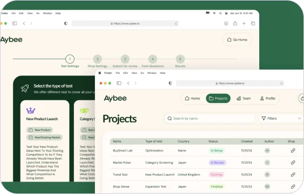Image resolution: width=304 pixels, height=194 pixels.
Task: Click the Wi-Fi icon in the back menu bar
Action: (x=214, y=13)
